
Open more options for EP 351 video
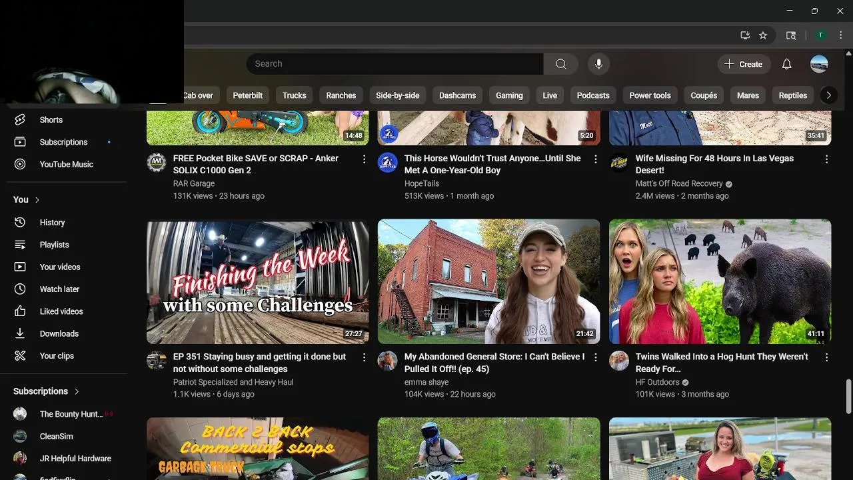click(x=364, y=357)
